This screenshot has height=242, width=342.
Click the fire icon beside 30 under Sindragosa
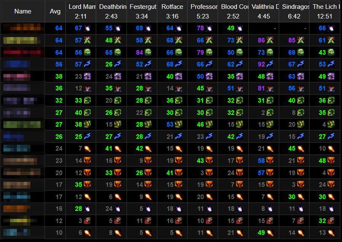click(301, 197)
